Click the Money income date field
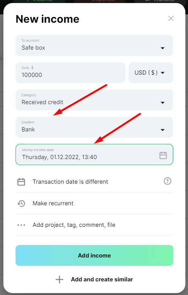188x295 pixels. tap(94, 155)
